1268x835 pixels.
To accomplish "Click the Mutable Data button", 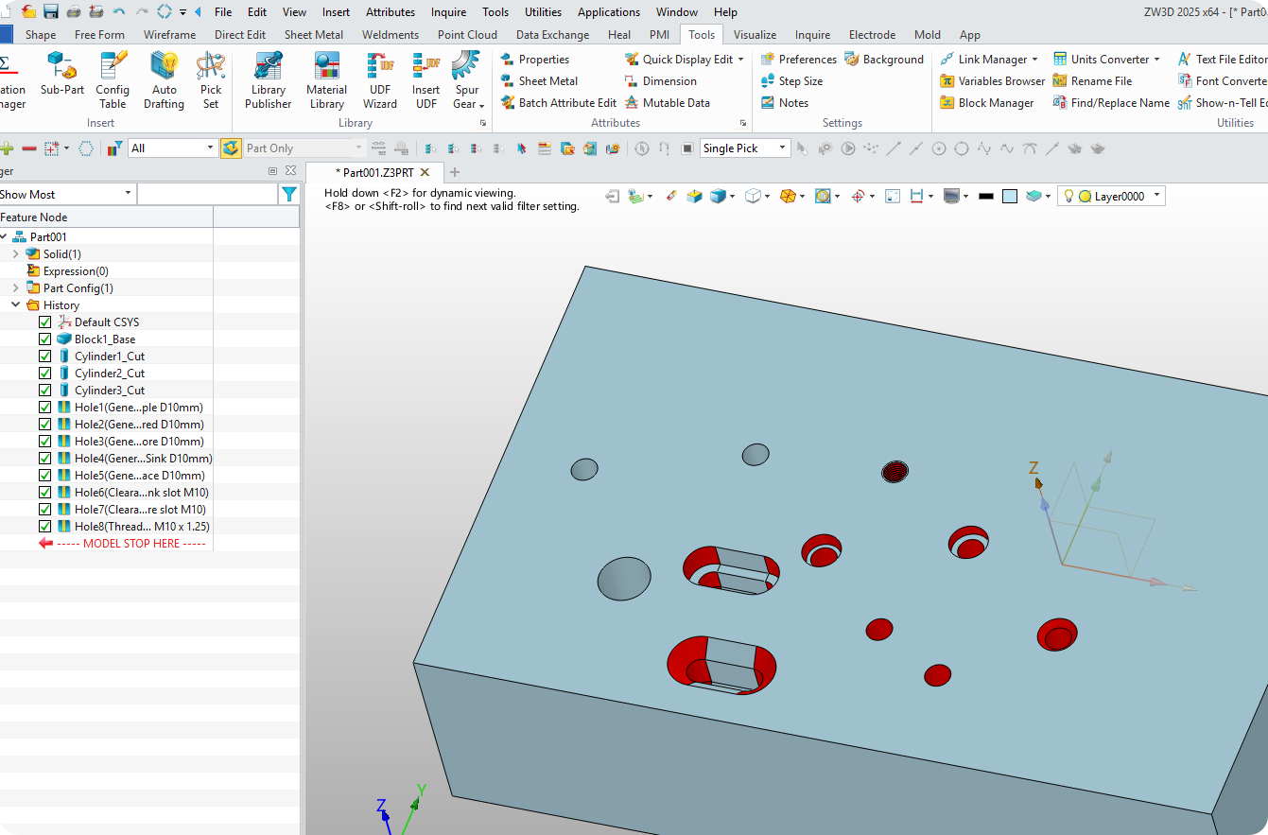I will click(667, 103).
